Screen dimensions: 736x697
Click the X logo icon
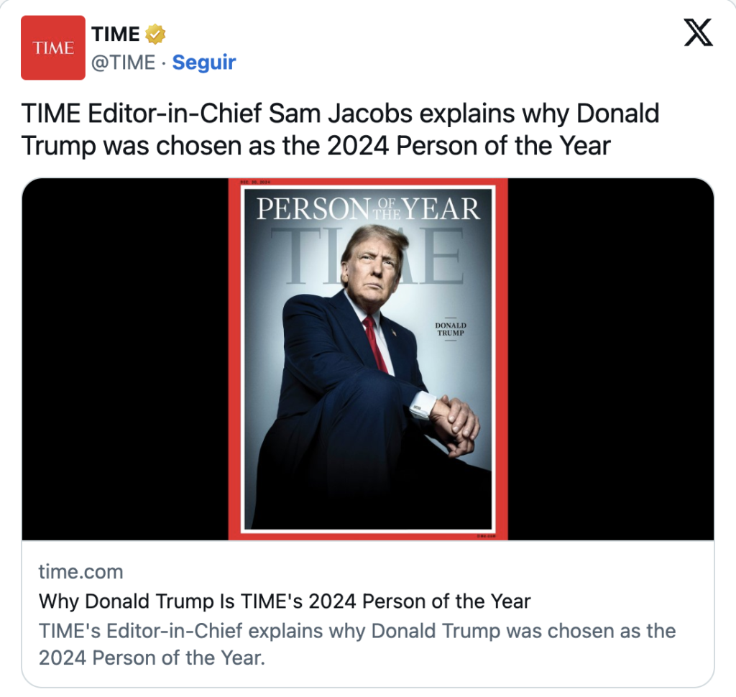[x=698, y=34]
